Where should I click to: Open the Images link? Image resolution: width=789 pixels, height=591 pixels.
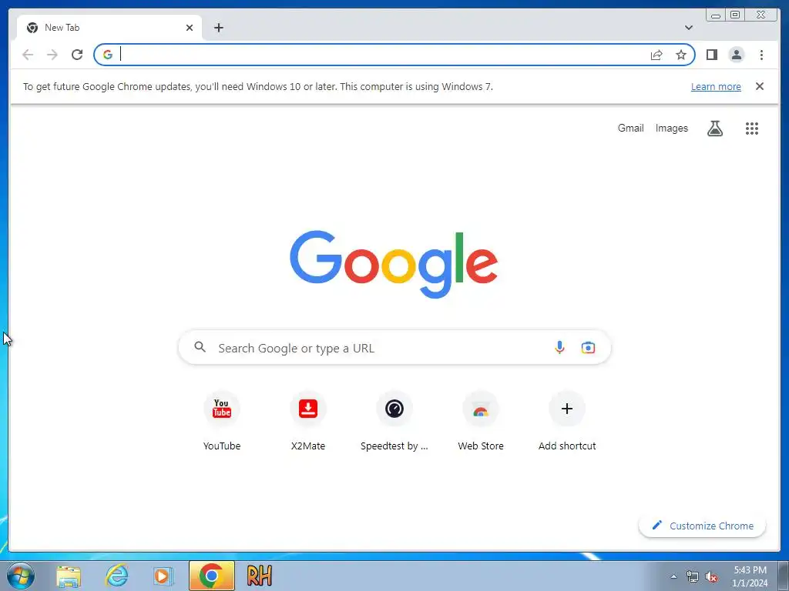(x=671, y=129)
